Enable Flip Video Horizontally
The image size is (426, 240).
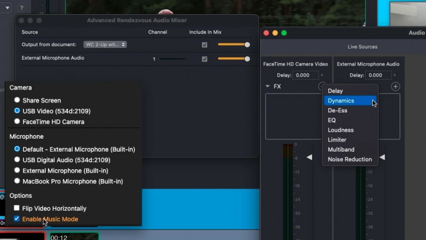pos(16,208)
